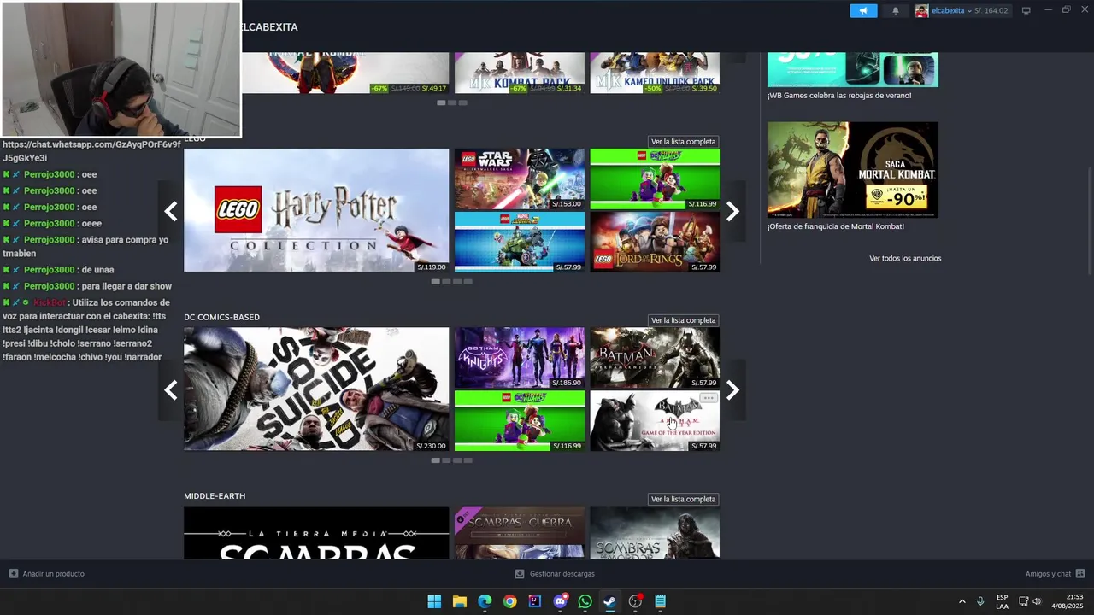Click 'Ver la lista completa' for LEGO

[683, 142]
